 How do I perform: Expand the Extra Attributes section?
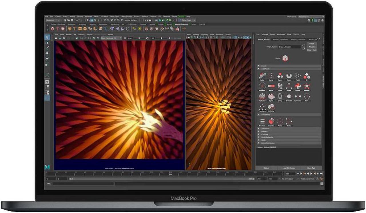pos(289,143)
